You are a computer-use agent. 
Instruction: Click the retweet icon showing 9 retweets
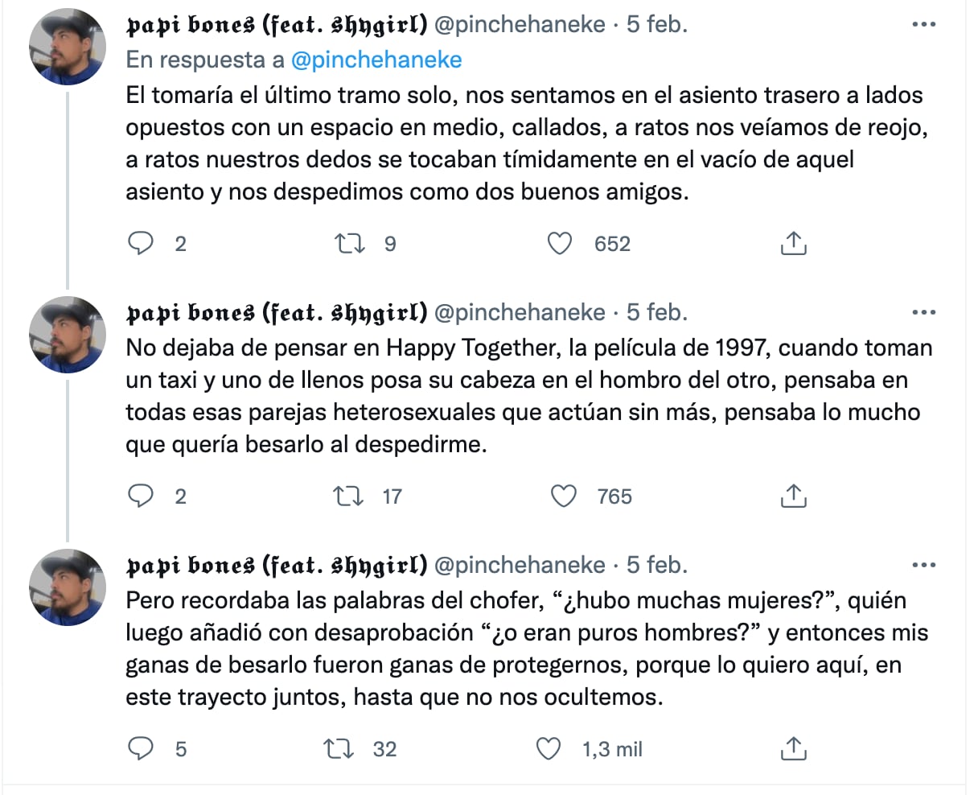coord(349,243)
